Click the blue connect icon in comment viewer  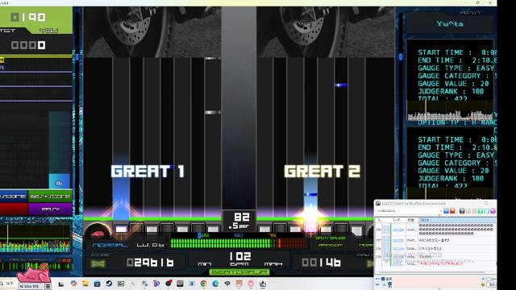pos(446,211)
